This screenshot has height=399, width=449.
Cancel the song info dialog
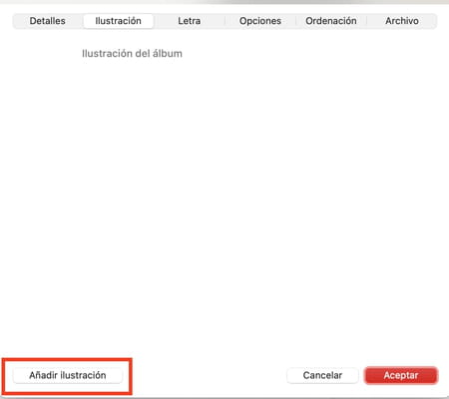point(322,375)
